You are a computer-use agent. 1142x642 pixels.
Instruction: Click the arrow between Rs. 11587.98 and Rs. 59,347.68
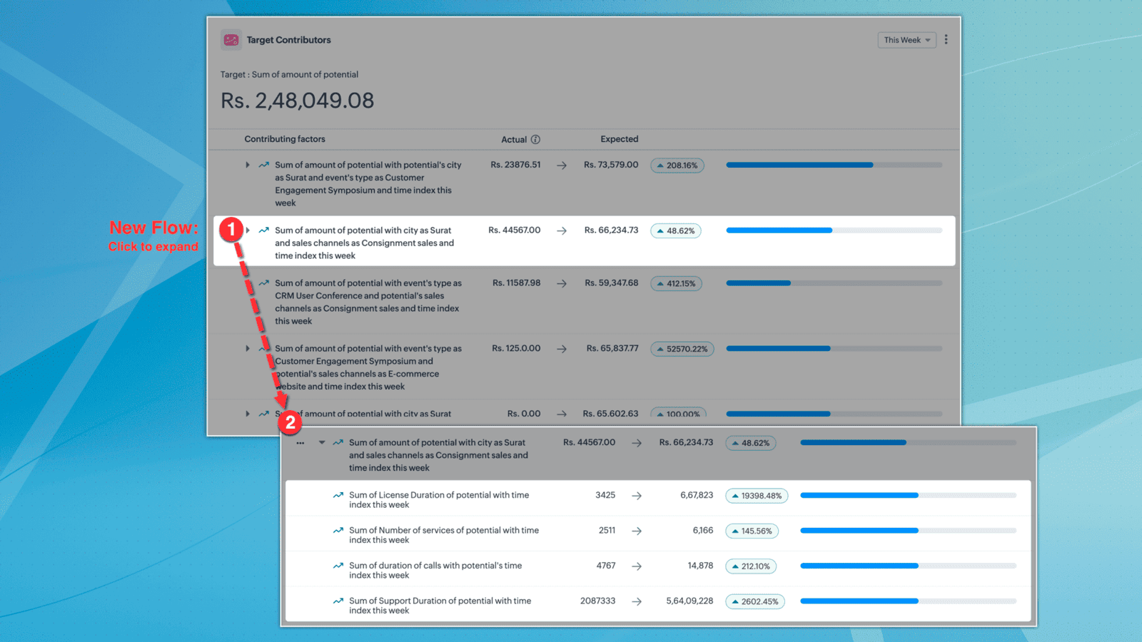(562, 284)
